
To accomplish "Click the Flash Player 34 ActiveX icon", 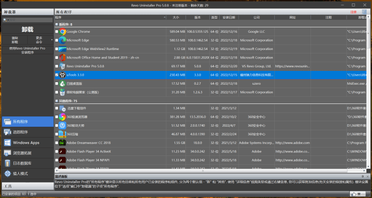I will coord(62,151).
